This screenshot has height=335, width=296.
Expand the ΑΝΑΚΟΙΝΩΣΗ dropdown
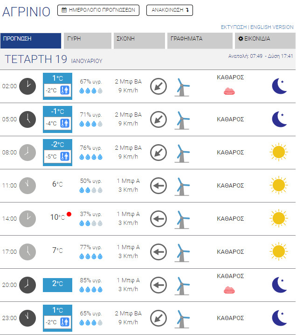pos(170,10)
